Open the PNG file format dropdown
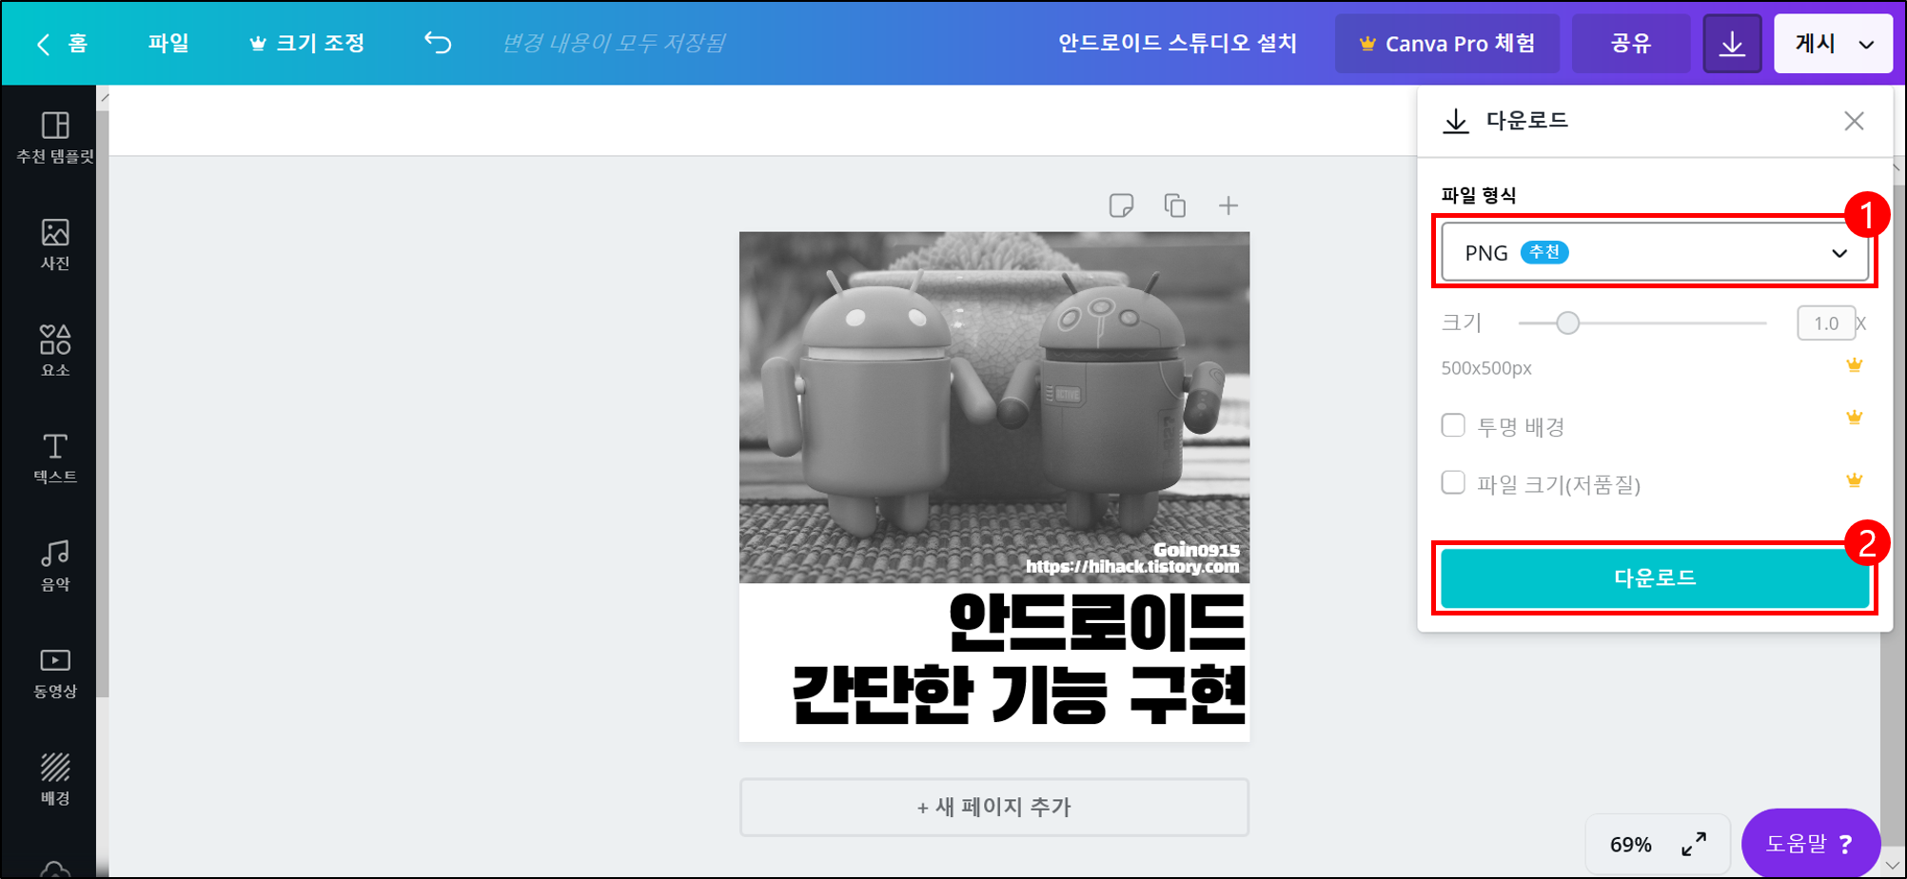Screen dimensions: 1907x879 tap(1654, 252)
